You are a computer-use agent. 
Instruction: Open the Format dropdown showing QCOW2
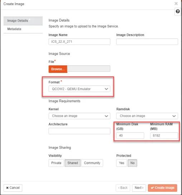pos(79,89)
